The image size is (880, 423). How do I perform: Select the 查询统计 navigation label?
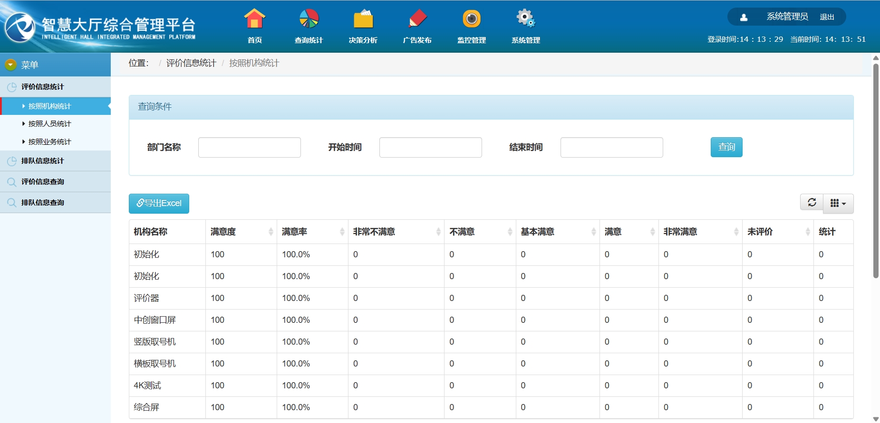pyautogui.click(x=309, y=40)
